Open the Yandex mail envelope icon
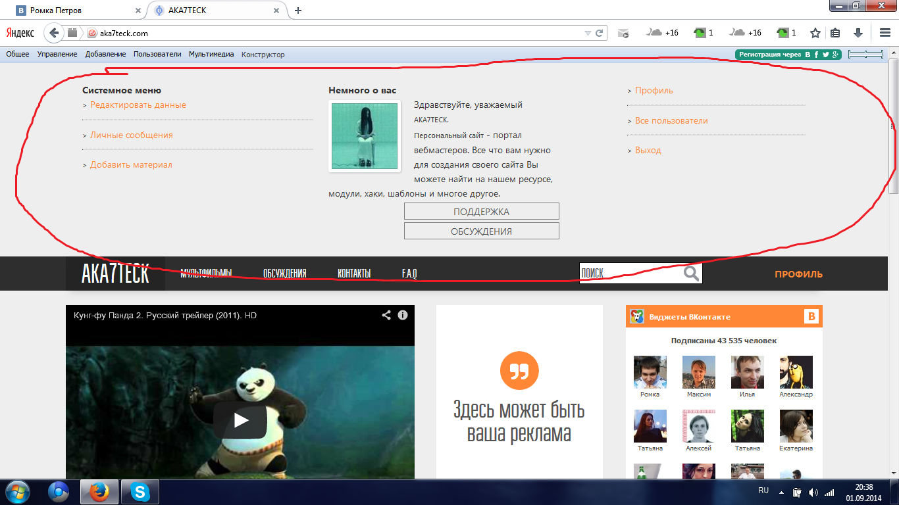The width and height of the screenshot is (899, 505). coord(623,33)
